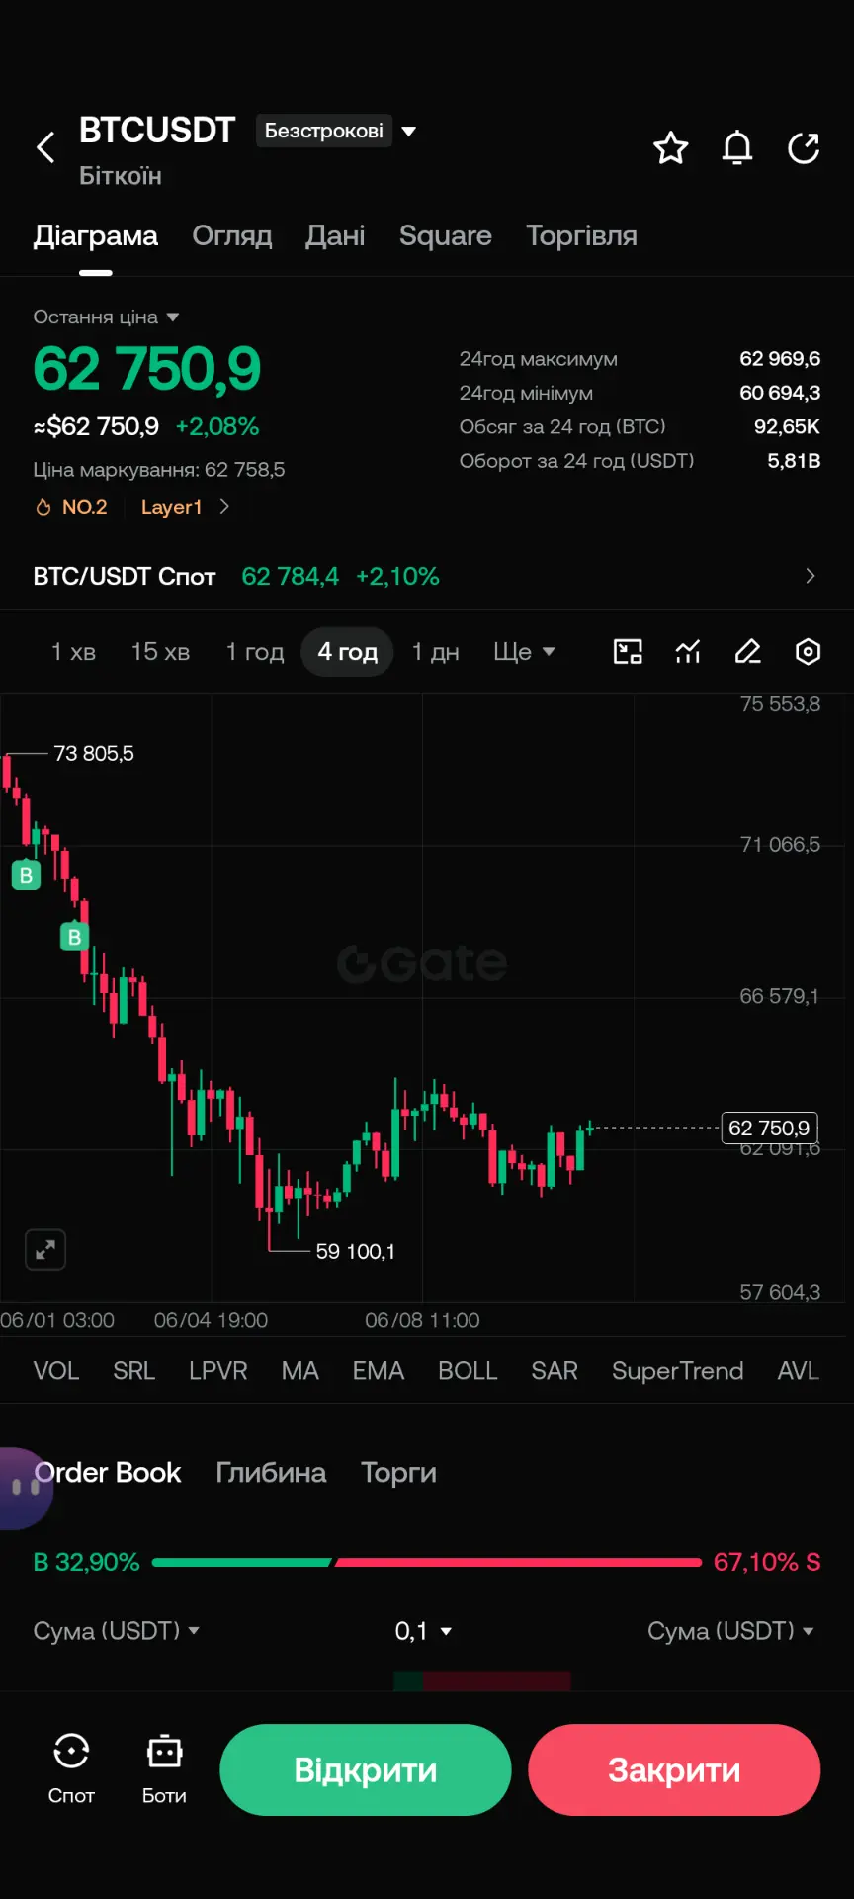Tap the flame NO.2 ranking tag
This screenshot has height=1899, width=854.
(x=71, y=507)
